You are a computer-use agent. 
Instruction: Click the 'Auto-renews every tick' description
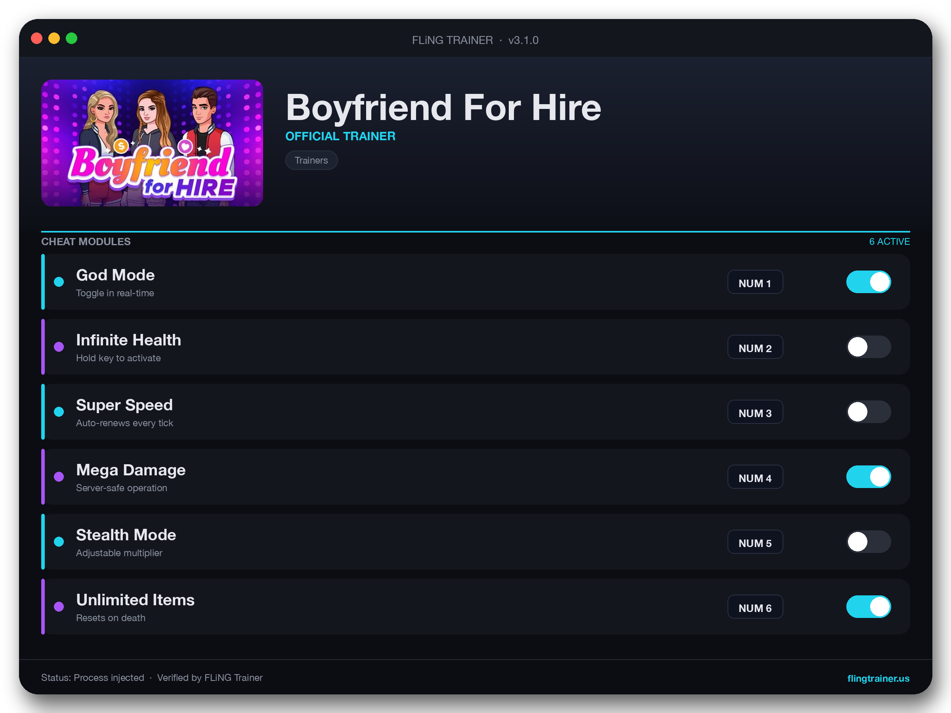125,423
